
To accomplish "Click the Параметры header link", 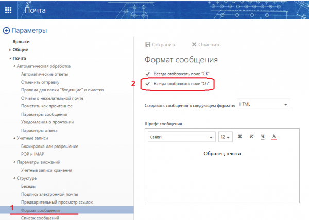I will pyautogui.click(x=29, y=31).
